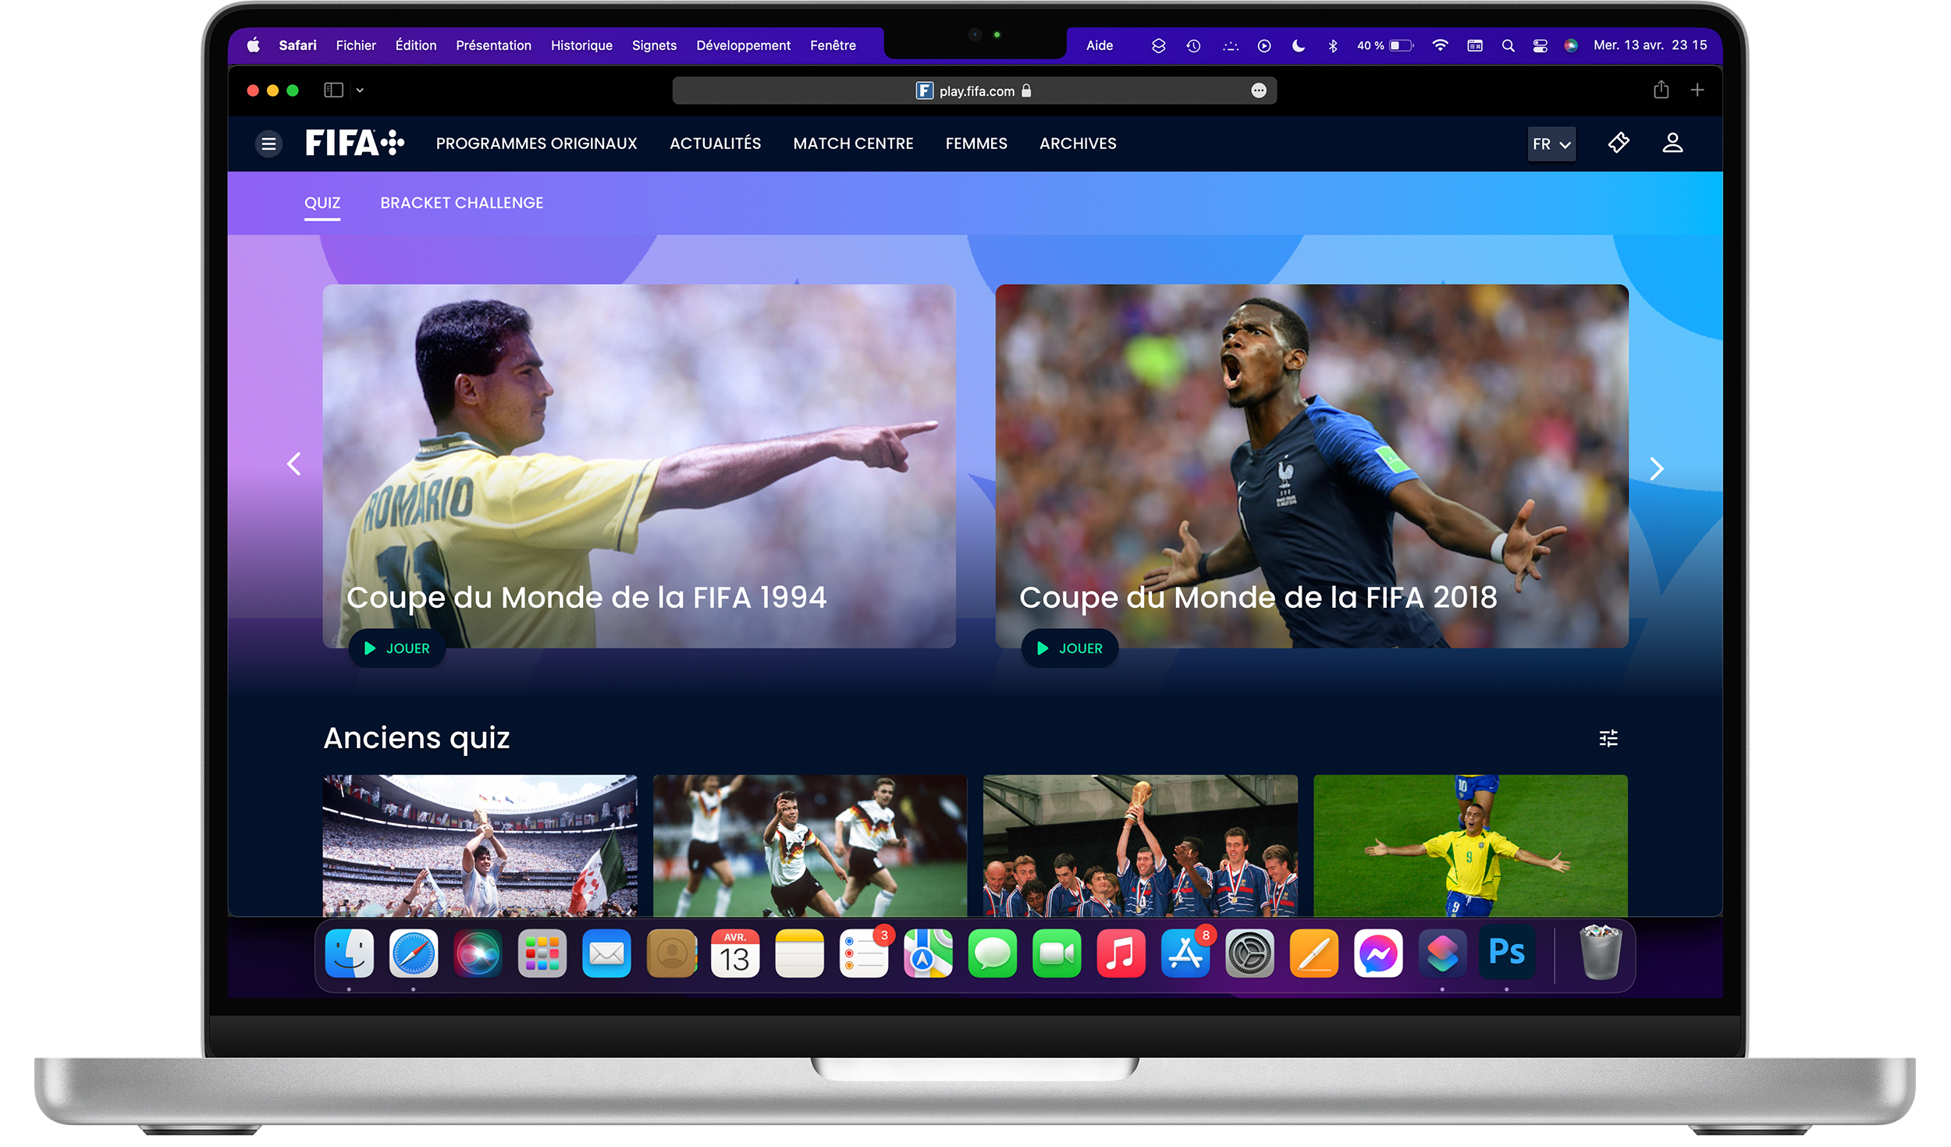Open PROGRAMMES ORIGINAUX navigation item
The height and width of the screenshot is (1147, 1951).
pyautogui.click(x=536, y=144)
